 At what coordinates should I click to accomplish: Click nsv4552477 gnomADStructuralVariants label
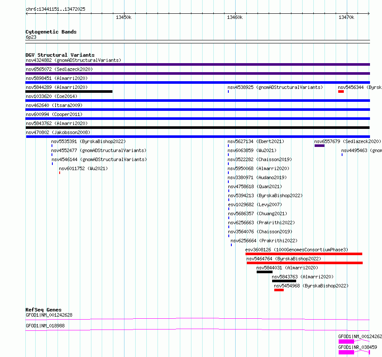(x=99, y=150)
